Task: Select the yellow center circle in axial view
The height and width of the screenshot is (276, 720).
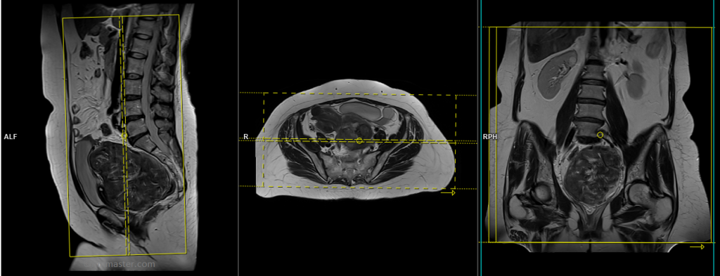Action: [x=359, y=140]
